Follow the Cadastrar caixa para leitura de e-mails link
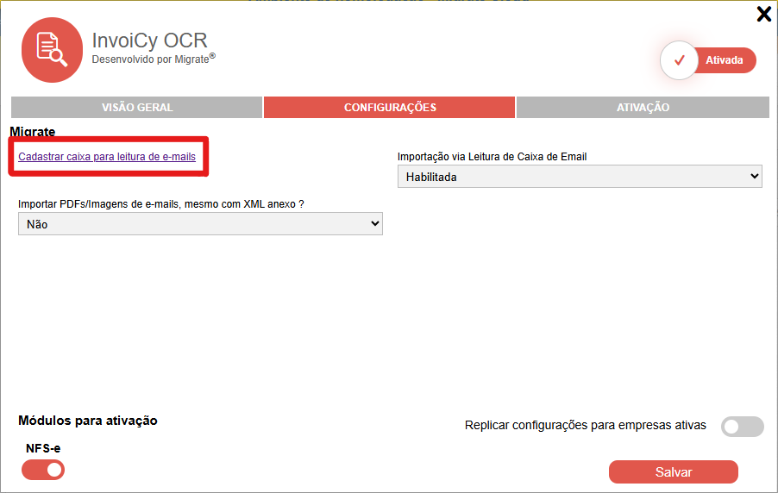This screenshot has height=493, width=778. click(107, 157)
